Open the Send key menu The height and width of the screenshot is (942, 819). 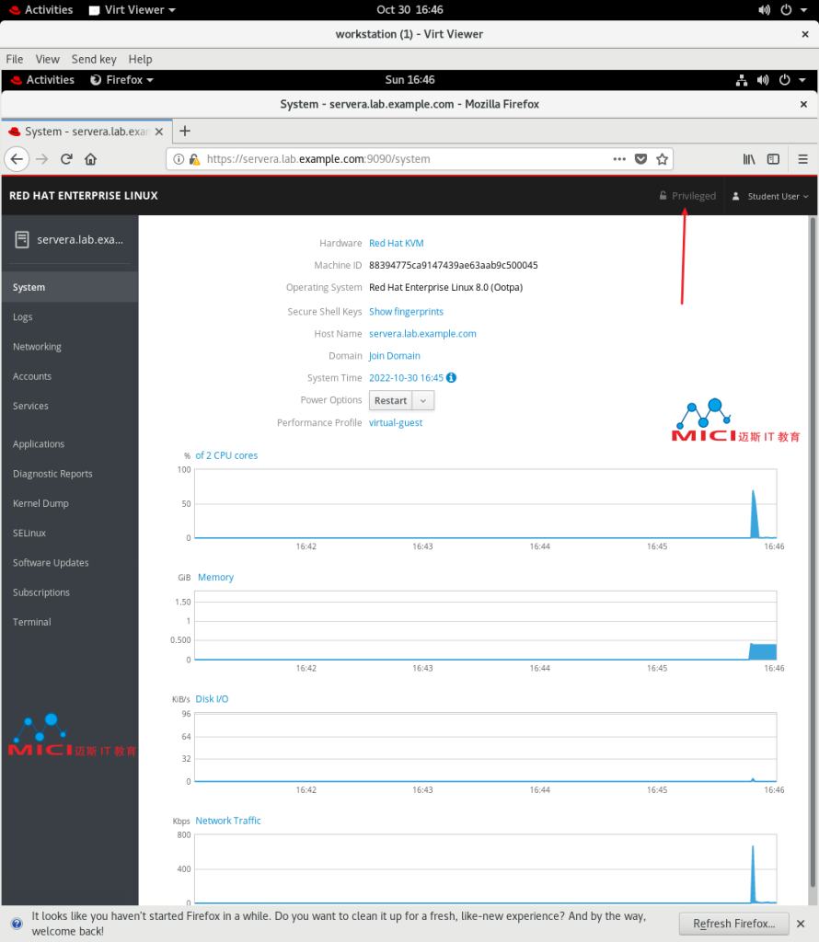point(94,59)
